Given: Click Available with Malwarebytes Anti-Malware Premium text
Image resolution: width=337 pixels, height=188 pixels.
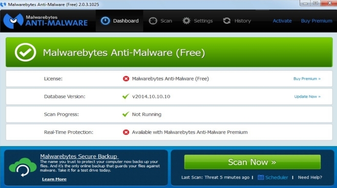Looking at the screenshot, I should coord(190,132).
